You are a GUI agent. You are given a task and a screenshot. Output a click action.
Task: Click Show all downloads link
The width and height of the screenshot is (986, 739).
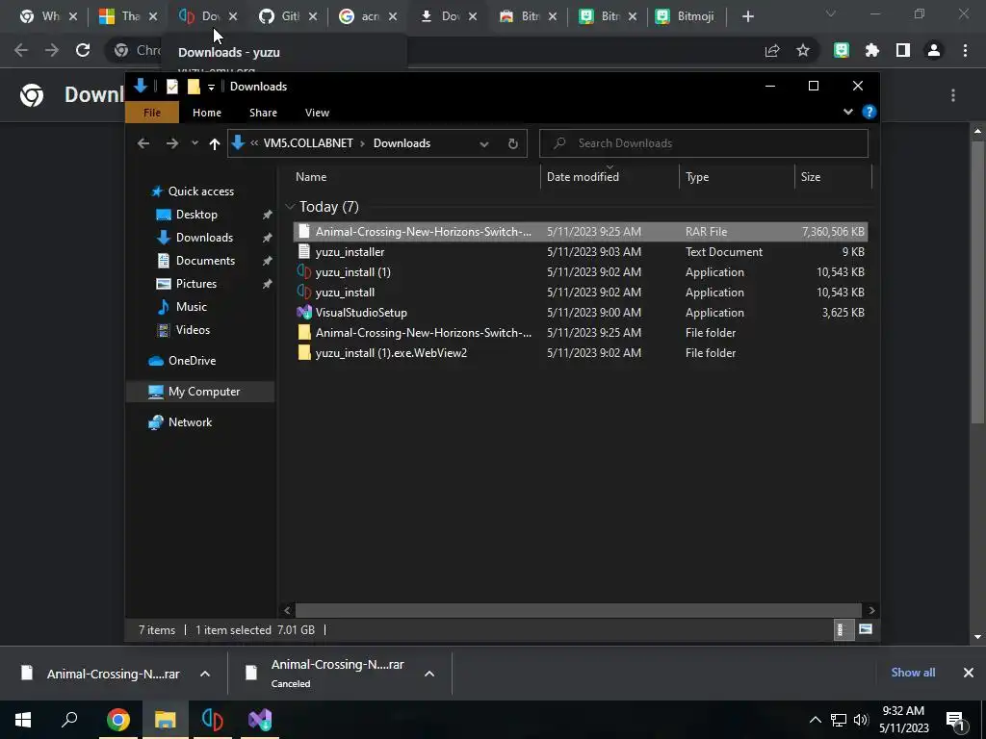pos(913,673)
